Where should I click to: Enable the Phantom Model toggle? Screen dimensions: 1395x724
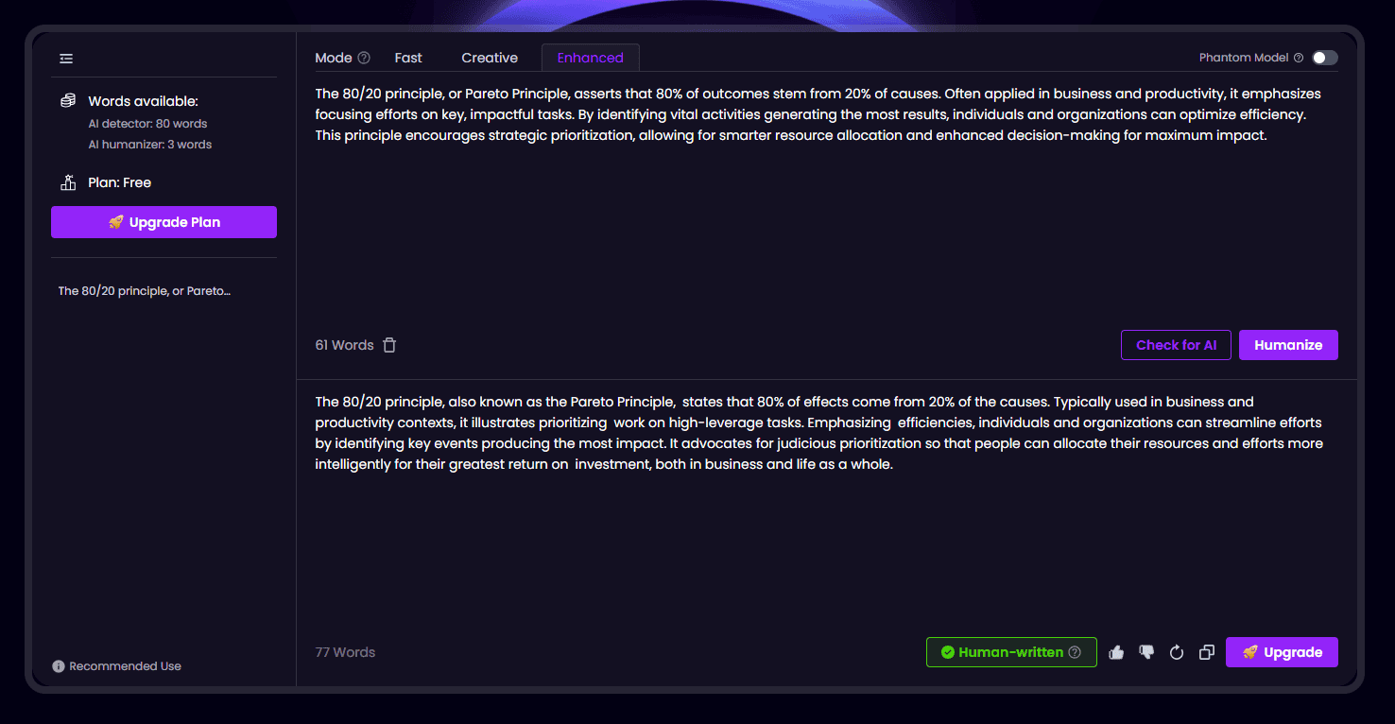1324,58
